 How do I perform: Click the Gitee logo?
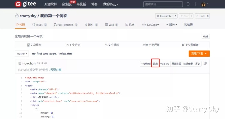point(25,4)
